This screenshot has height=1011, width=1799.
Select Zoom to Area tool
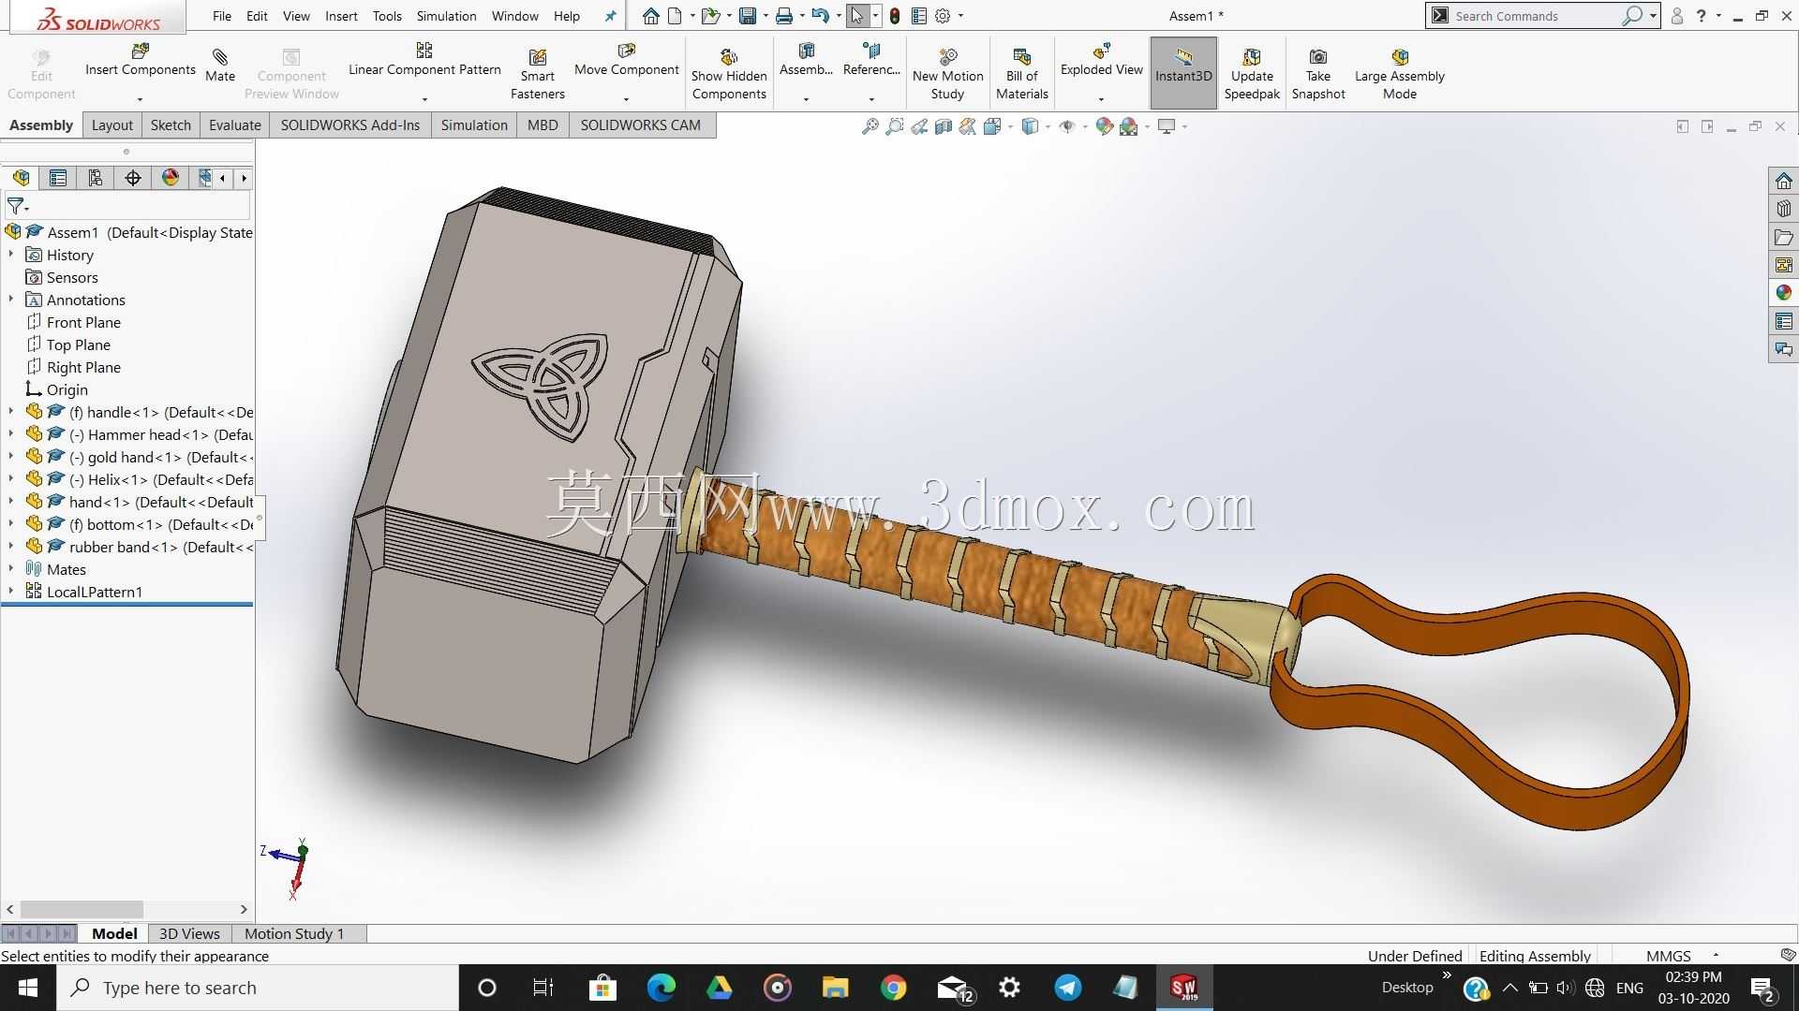[895, 126]
